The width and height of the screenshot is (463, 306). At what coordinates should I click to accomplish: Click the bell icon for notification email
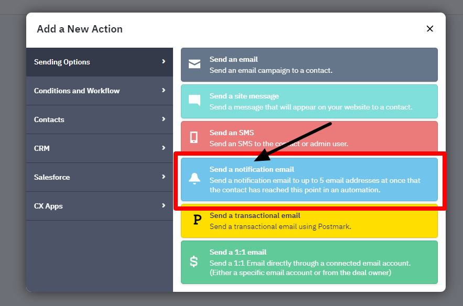click(195, 179)
